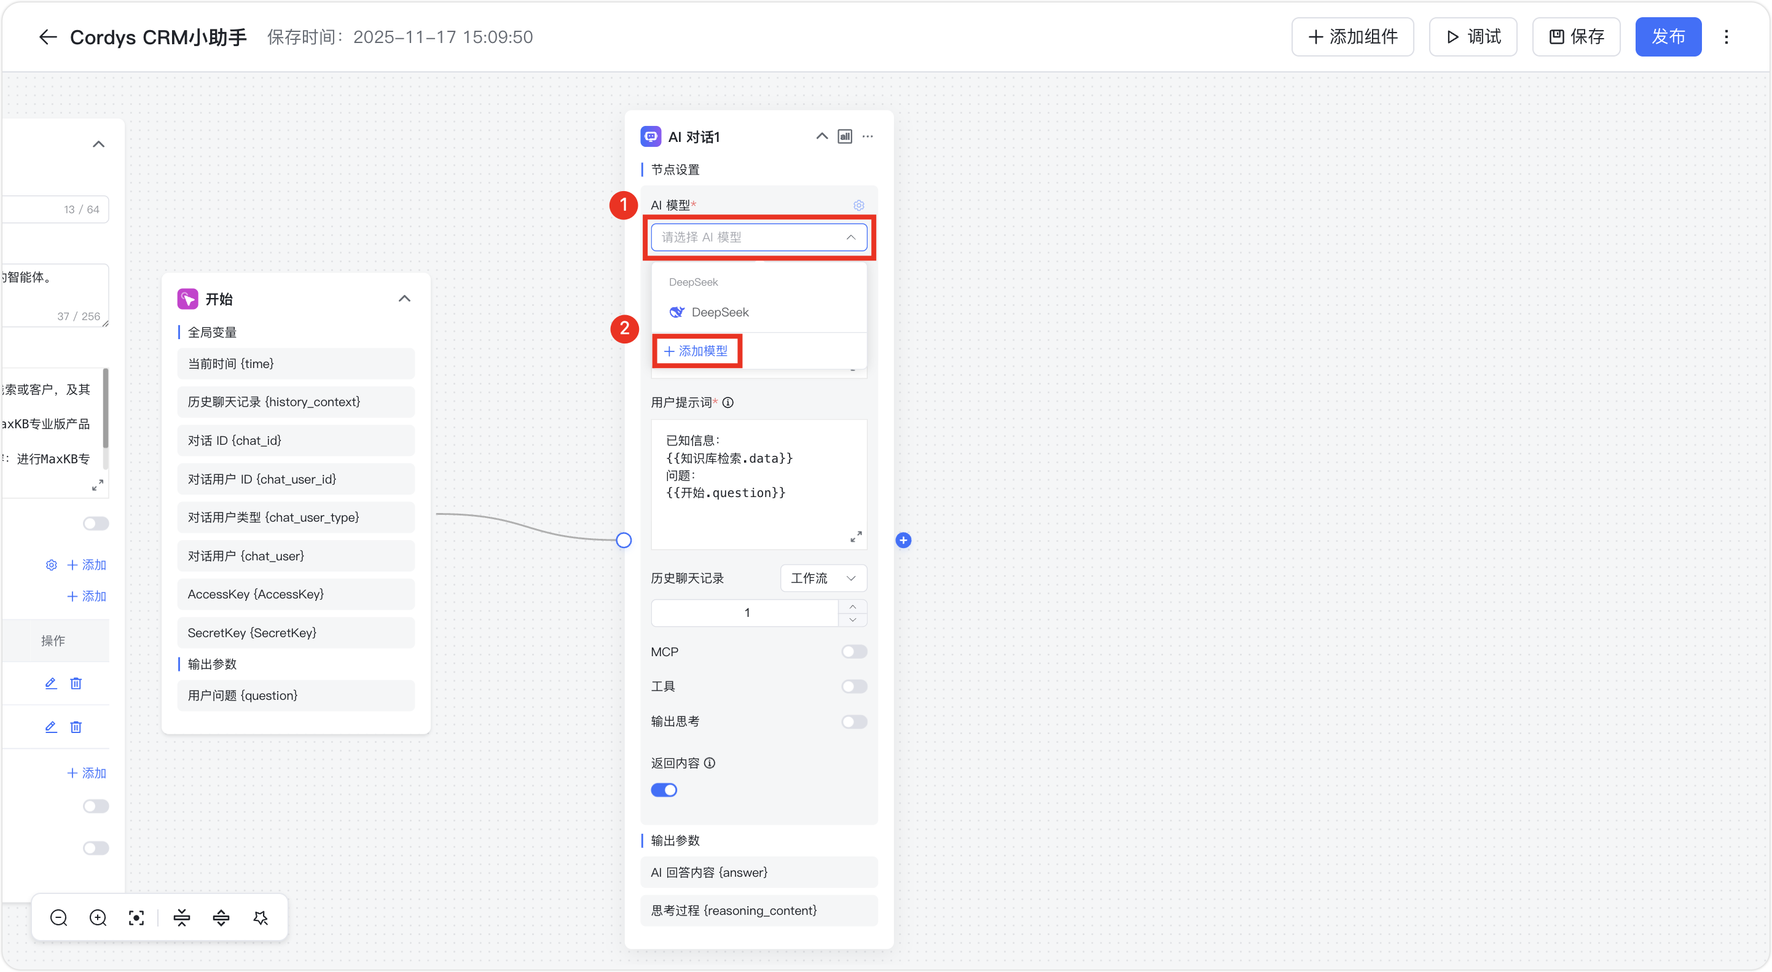Open the AI 对话1 node more options menu

click(868, 136)
